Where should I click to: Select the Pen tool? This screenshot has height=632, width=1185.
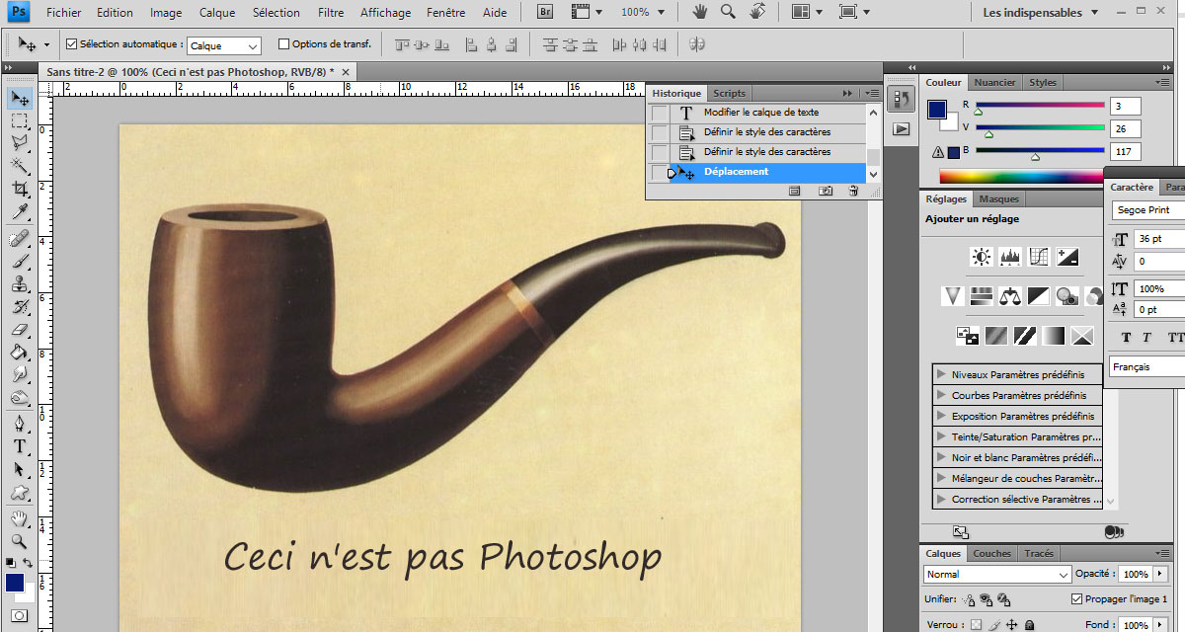click(x=20, y=424)
